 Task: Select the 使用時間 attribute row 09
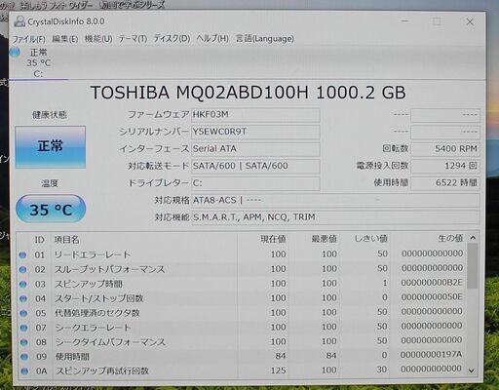point(242,356)
